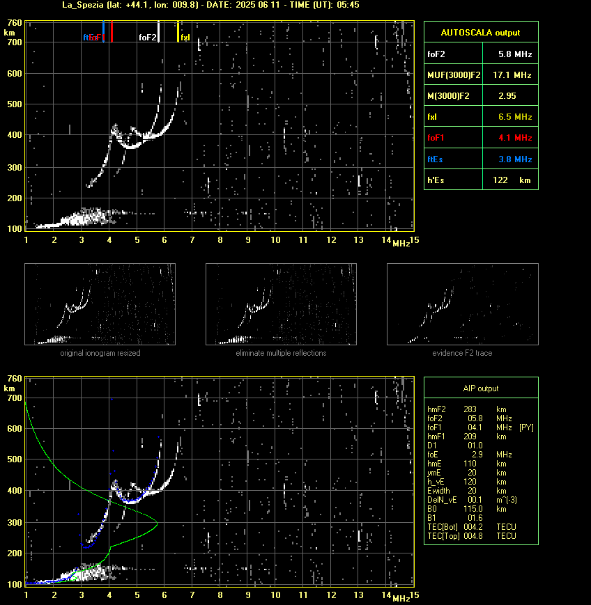Click the AIP output panel header
The image size is (591, 605).
coord(481,388)
